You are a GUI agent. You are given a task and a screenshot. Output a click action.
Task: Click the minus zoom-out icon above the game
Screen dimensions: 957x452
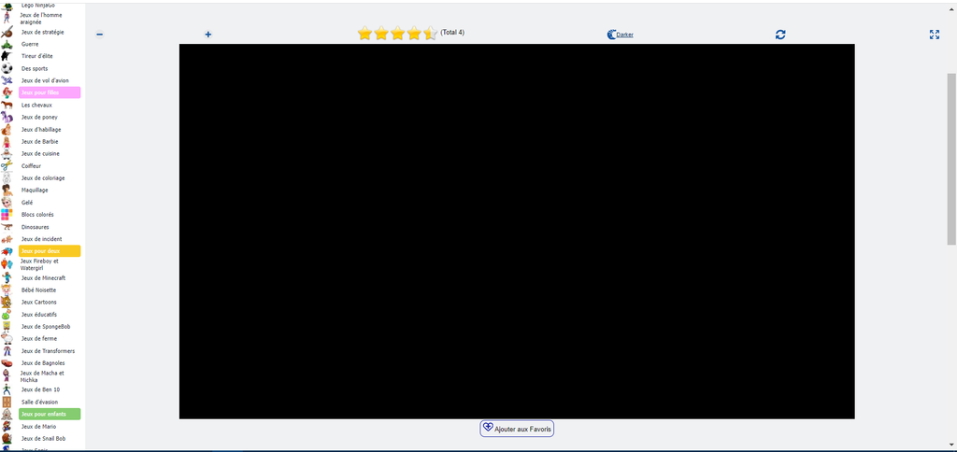[100, 35]
